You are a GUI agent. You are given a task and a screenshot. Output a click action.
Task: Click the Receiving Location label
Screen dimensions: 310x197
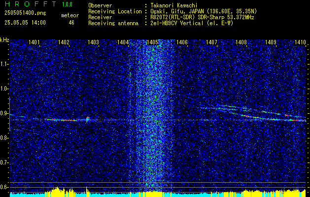[115, 11]
